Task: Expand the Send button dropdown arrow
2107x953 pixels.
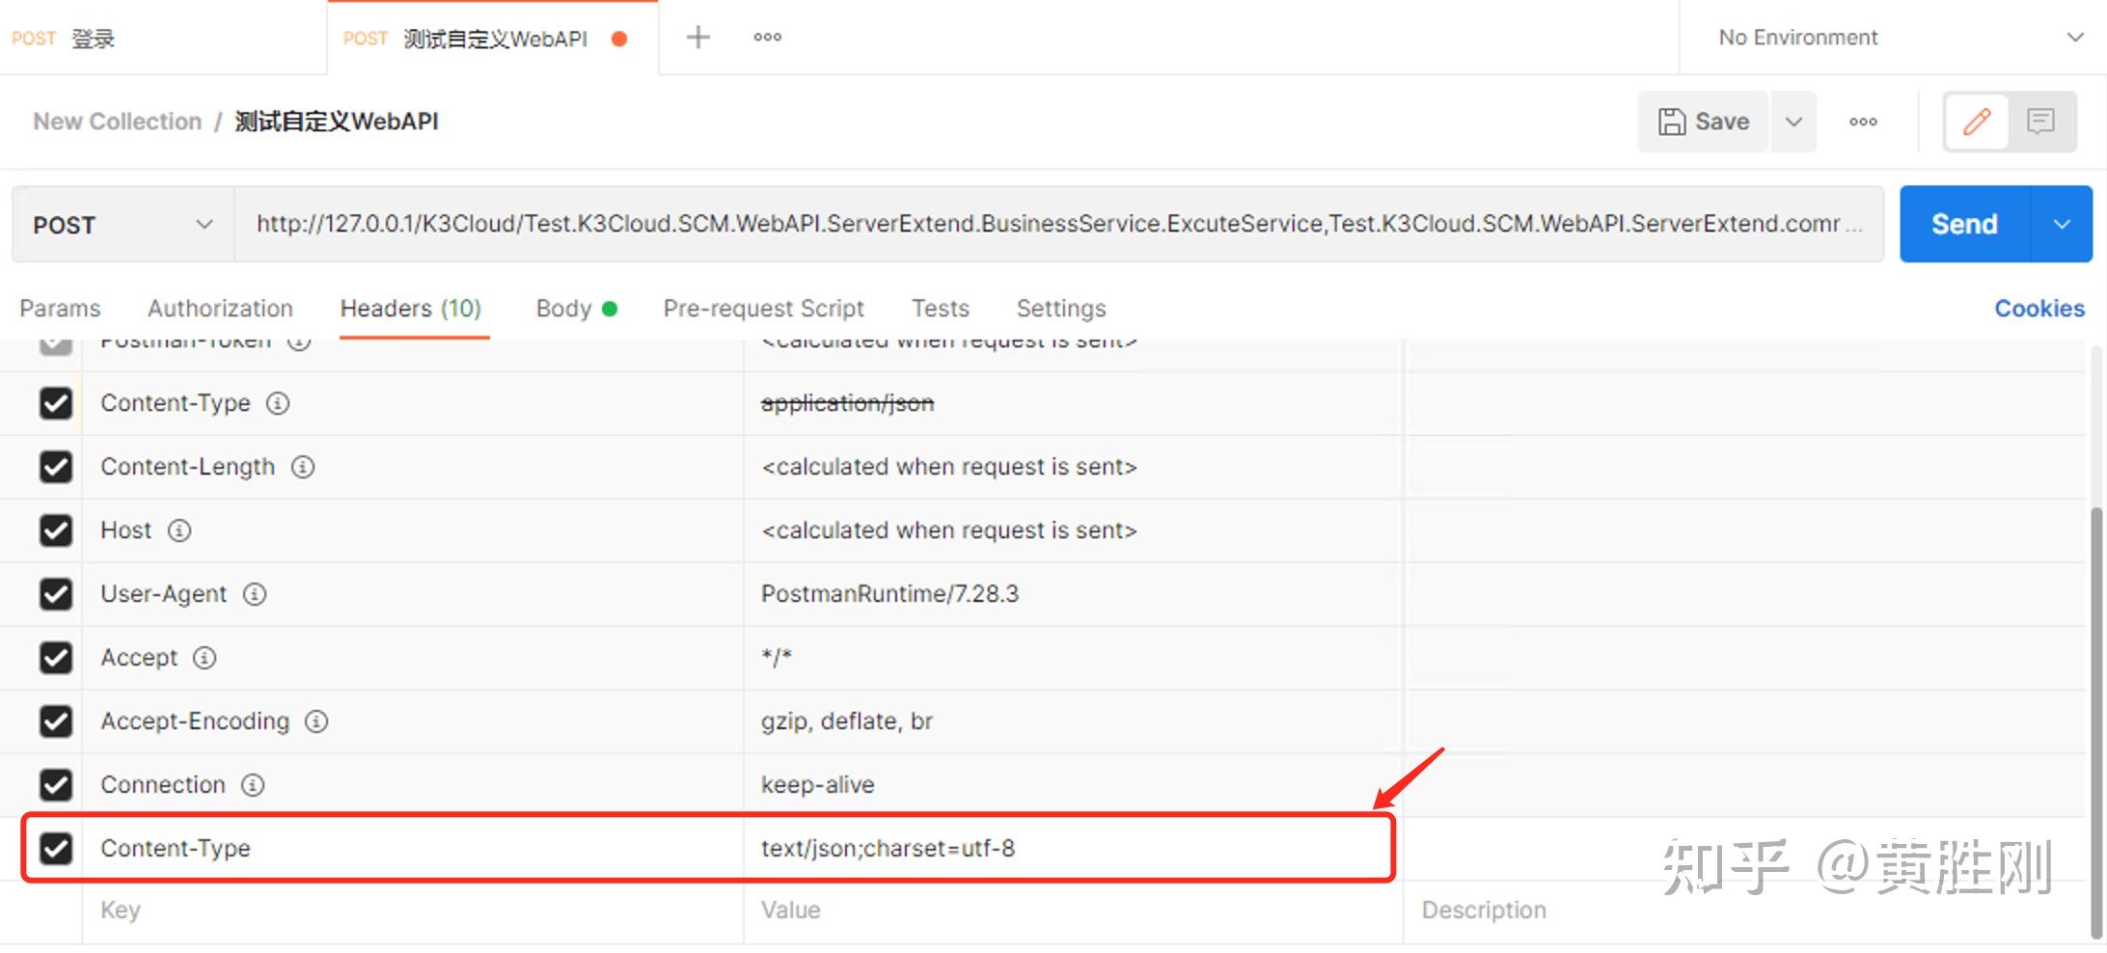Action: coord(2062,224)
